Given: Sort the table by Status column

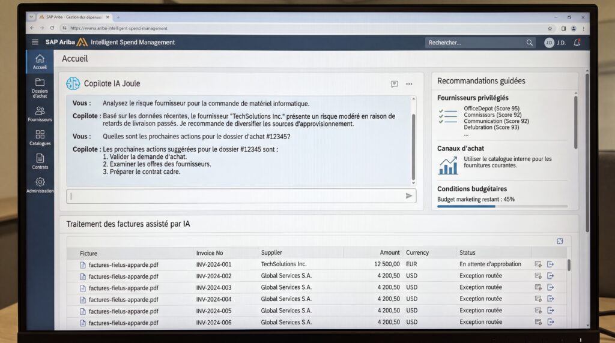Looking at the screenshot, I should (467, 252).
